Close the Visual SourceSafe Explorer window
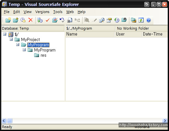This screenshot has height=131, width=169. tap(164, 5)
